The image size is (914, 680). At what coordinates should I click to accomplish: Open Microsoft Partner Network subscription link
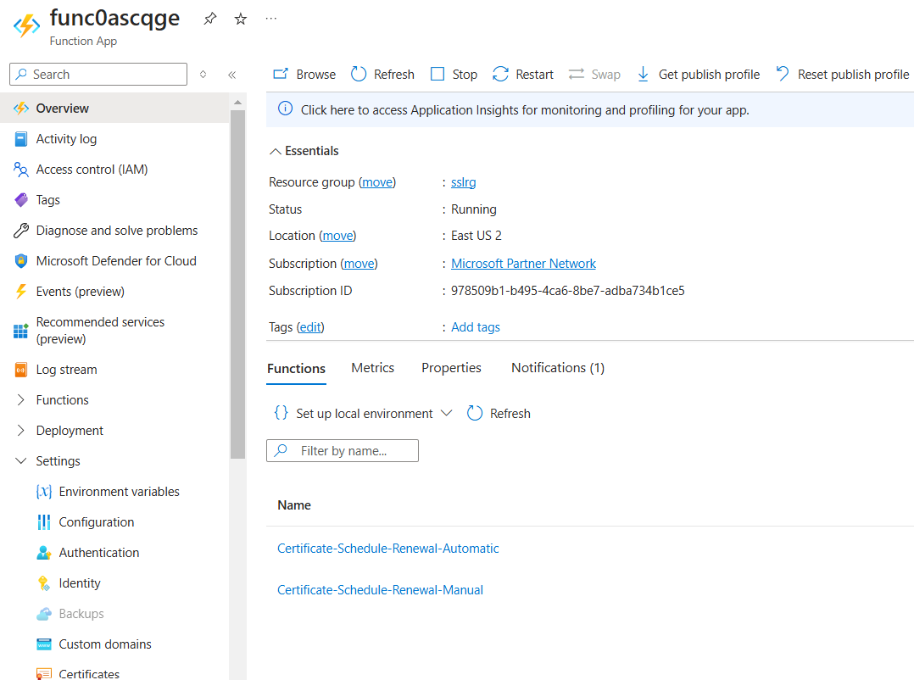[x=523, y=264]
